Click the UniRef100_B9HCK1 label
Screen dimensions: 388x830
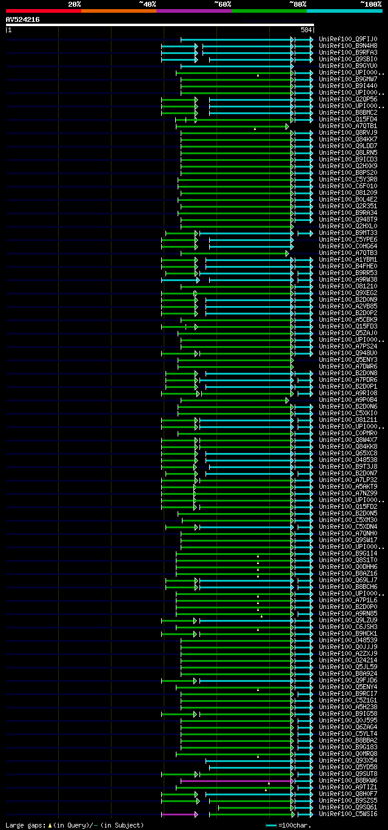[x=347, y=633]
